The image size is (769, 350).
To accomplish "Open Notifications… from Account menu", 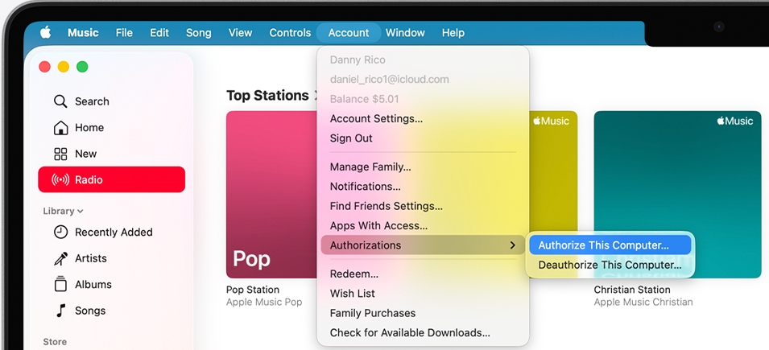I will (x=423, y=187).
